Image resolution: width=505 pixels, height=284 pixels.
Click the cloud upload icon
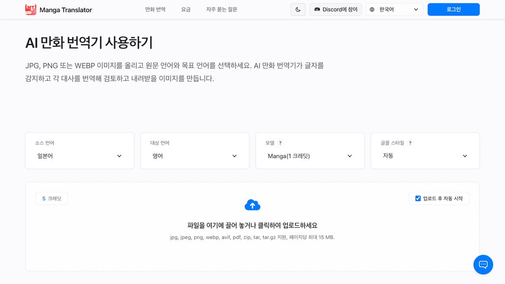click(x=252, y=205)
